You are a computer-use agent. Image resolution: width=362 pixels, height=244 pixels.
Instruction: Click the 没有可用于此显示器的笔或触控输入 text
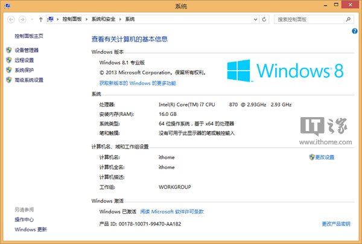(x=197, y=133)
